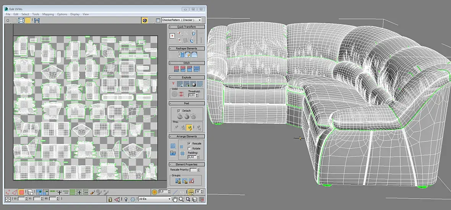Open the Display menu

tap(75, 14)
